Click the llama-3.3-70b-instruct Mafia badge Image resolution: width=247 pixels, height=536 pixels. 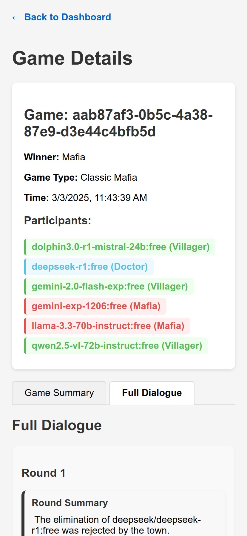click(108, 326)
